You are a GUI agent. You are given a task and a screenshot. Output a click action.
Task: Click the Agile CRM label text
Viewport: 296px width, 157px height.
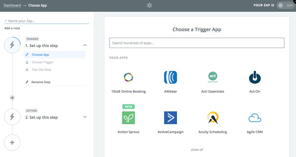[255, 132]
